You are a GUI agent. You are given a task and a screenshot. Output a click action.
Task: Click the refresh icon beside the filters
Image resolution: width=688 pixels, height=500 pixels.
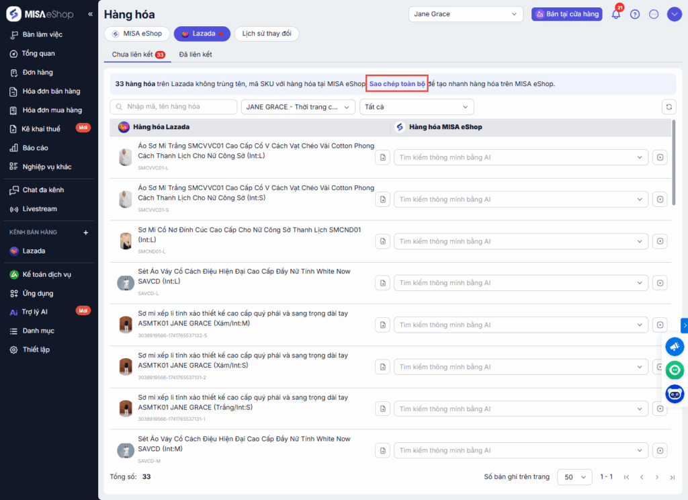coord(669,107)
